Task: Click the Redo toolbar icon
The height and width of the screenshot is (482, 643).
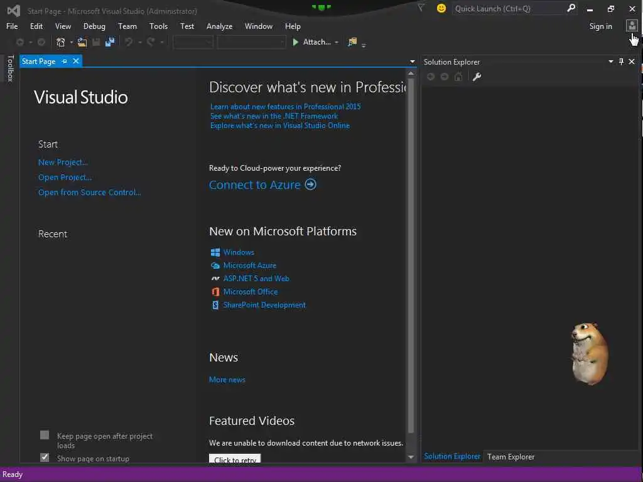Action: [x=151, y=42]
